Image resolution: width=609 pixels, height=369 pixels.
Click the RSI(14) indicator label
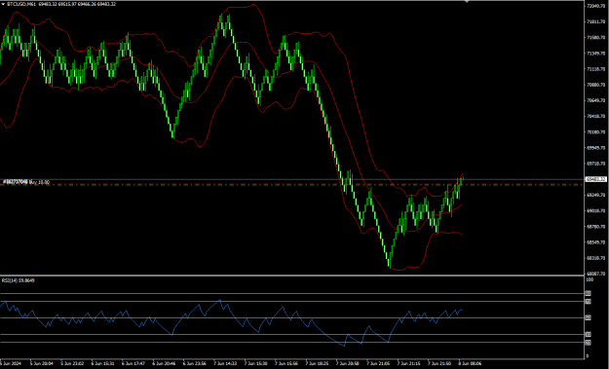click(19, 280)
